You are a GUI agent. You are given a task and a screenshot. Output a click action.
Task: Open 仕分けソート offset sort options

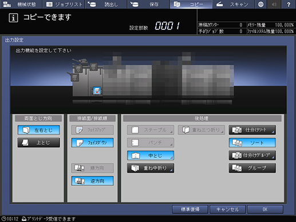[252, 130]
